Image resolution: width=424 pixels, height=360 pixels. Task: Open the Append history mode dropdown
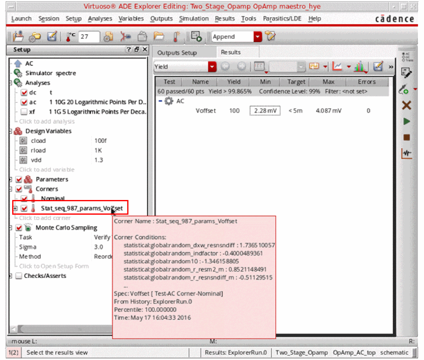(257, 37)
